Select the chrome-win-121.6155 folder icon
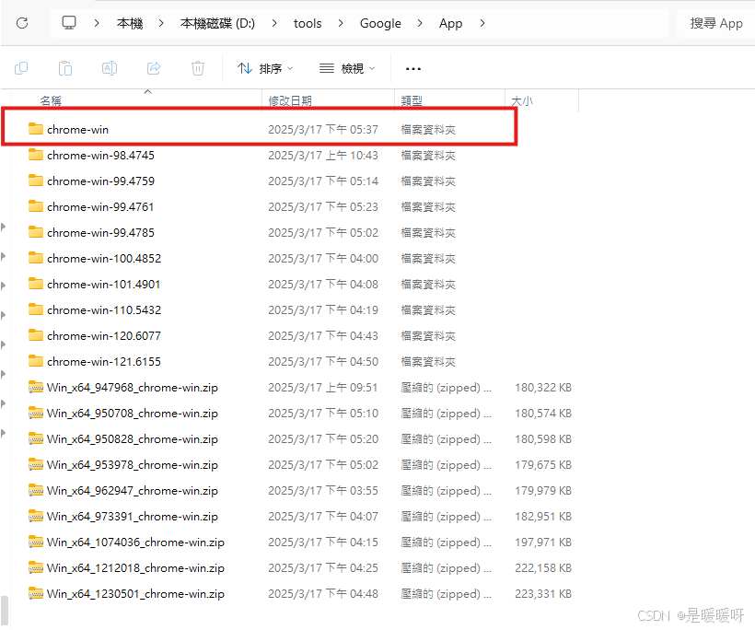 tap(36, 361)
